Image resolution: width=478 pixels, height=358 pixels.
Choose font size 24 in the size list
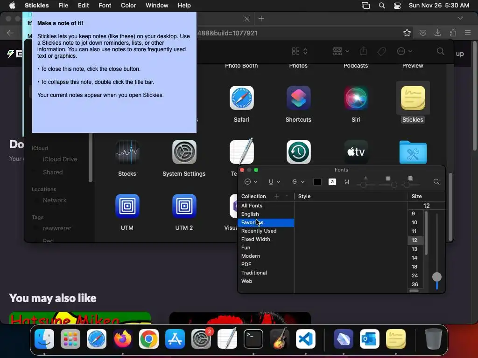[x=415, y=275]
